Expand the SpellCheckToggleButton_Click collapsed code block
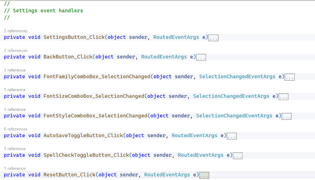 tap(238, 155)
